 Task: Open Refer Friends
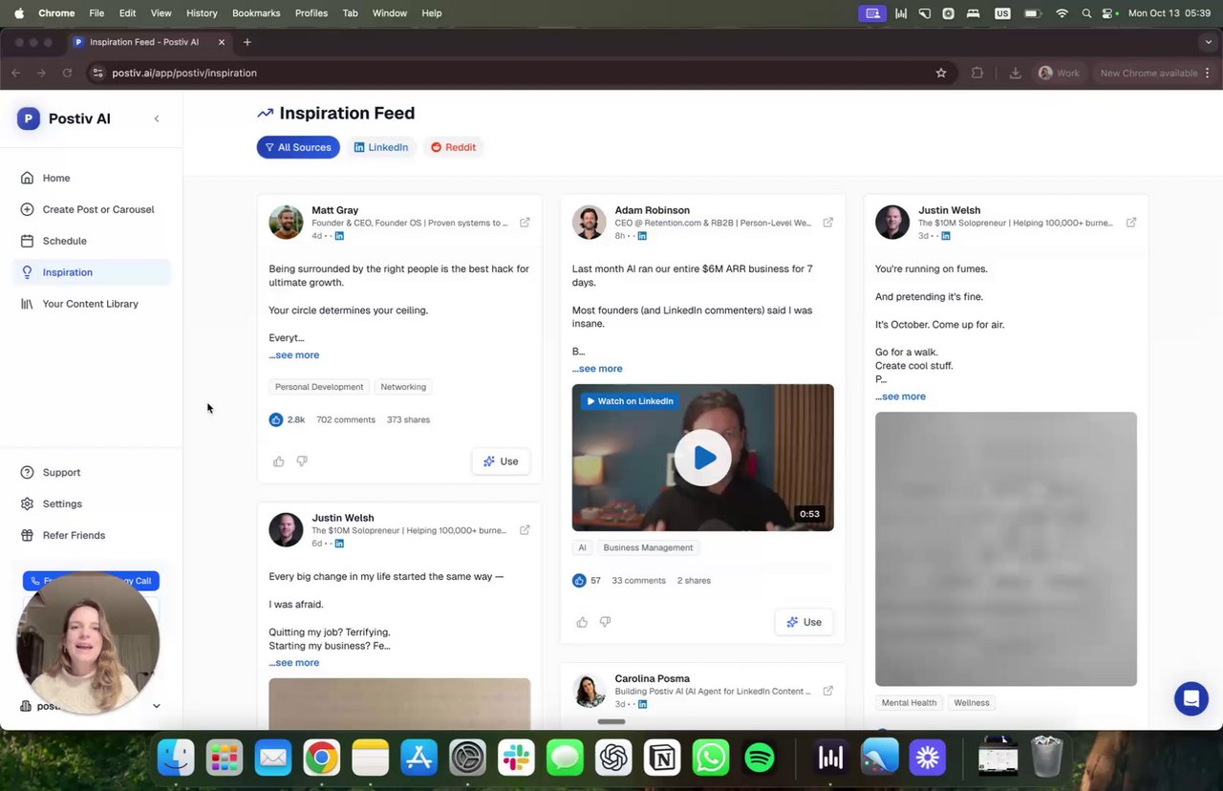point(93,535)
